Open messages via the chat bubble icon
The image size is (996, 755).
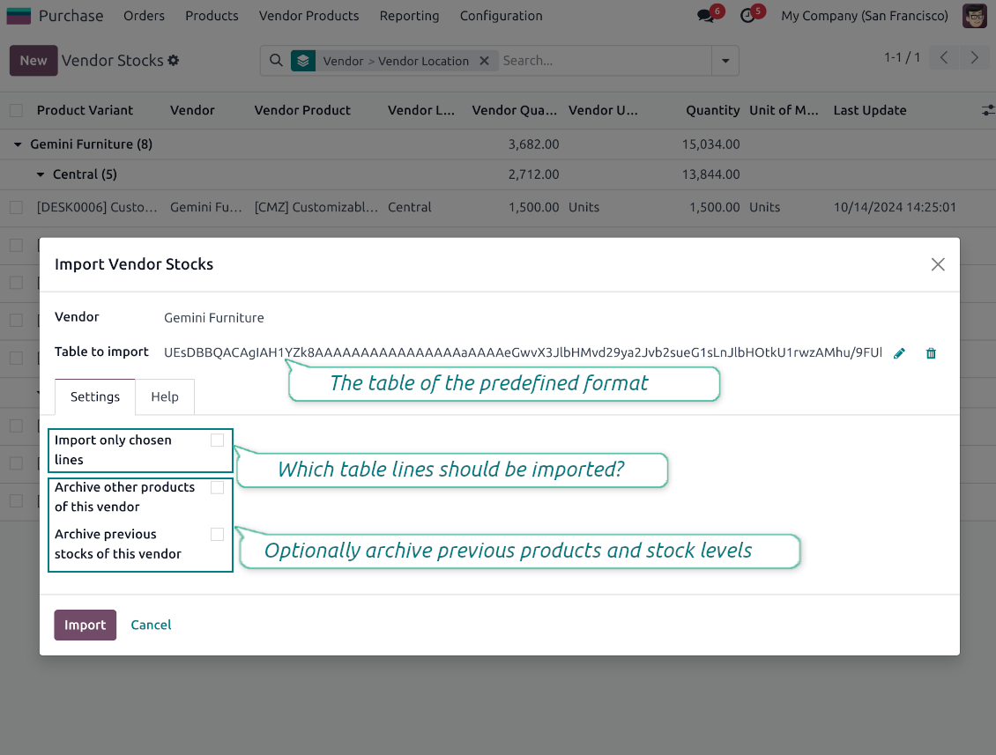[x=705, y=16]
